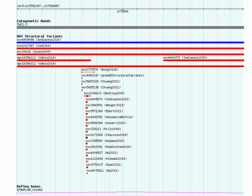This screenshot has width=252, height=196.
Task: Open the nsv1017067 (Coe2014) label
Action: pyautogui.click(x=34, y=46)
